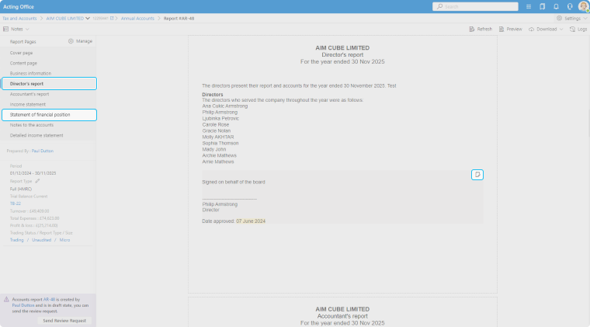Click the comment icon beside signature block

tap(477, 174)
